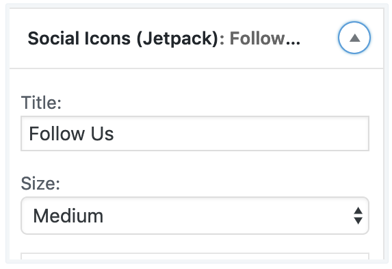Viewport: 392px width, 269px height.
Task: Click the "Title:" field label
Action: pyautogui.click(x=41, y=103)
